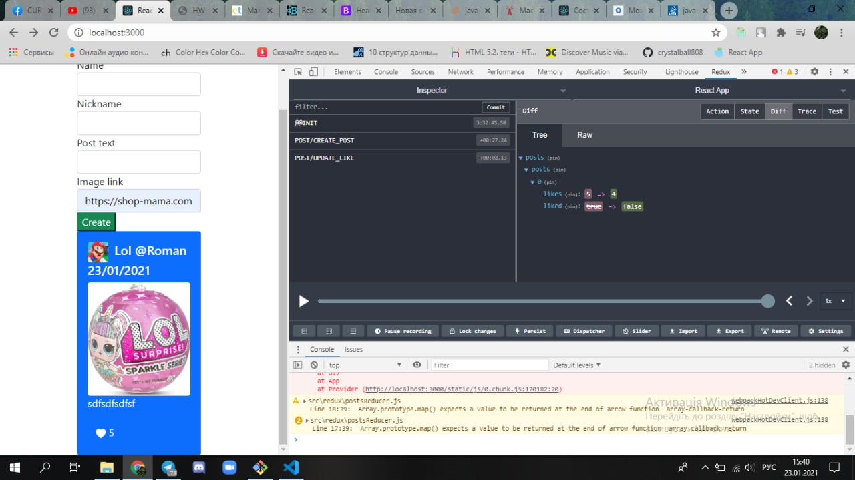The width and height of the screenshot is (855, 480).
Task: Open Visual Studio Code from taskbar
Action: click(291, 467)
